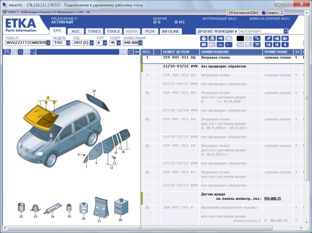Click the cross-arrow expand icon beside ПОЗ.
312x233 pixels.
pos(136,52)
